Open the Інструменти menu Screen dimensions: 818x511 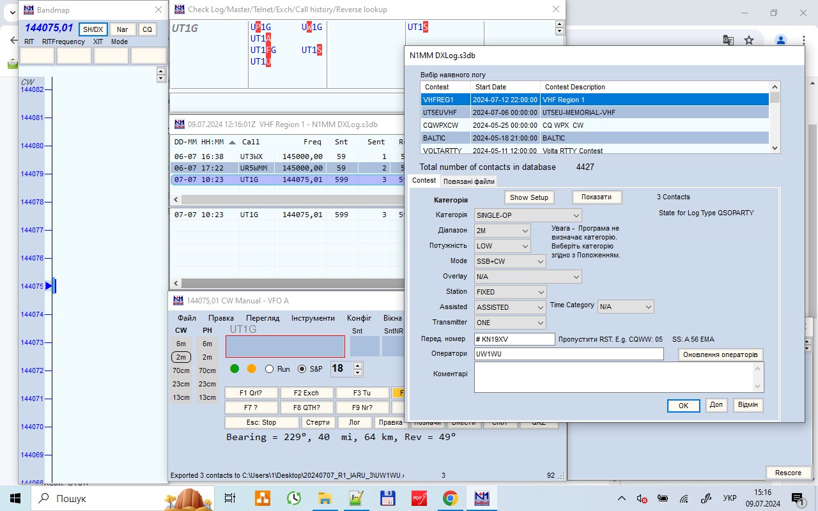pyautogui.click(x=313, y=318)
